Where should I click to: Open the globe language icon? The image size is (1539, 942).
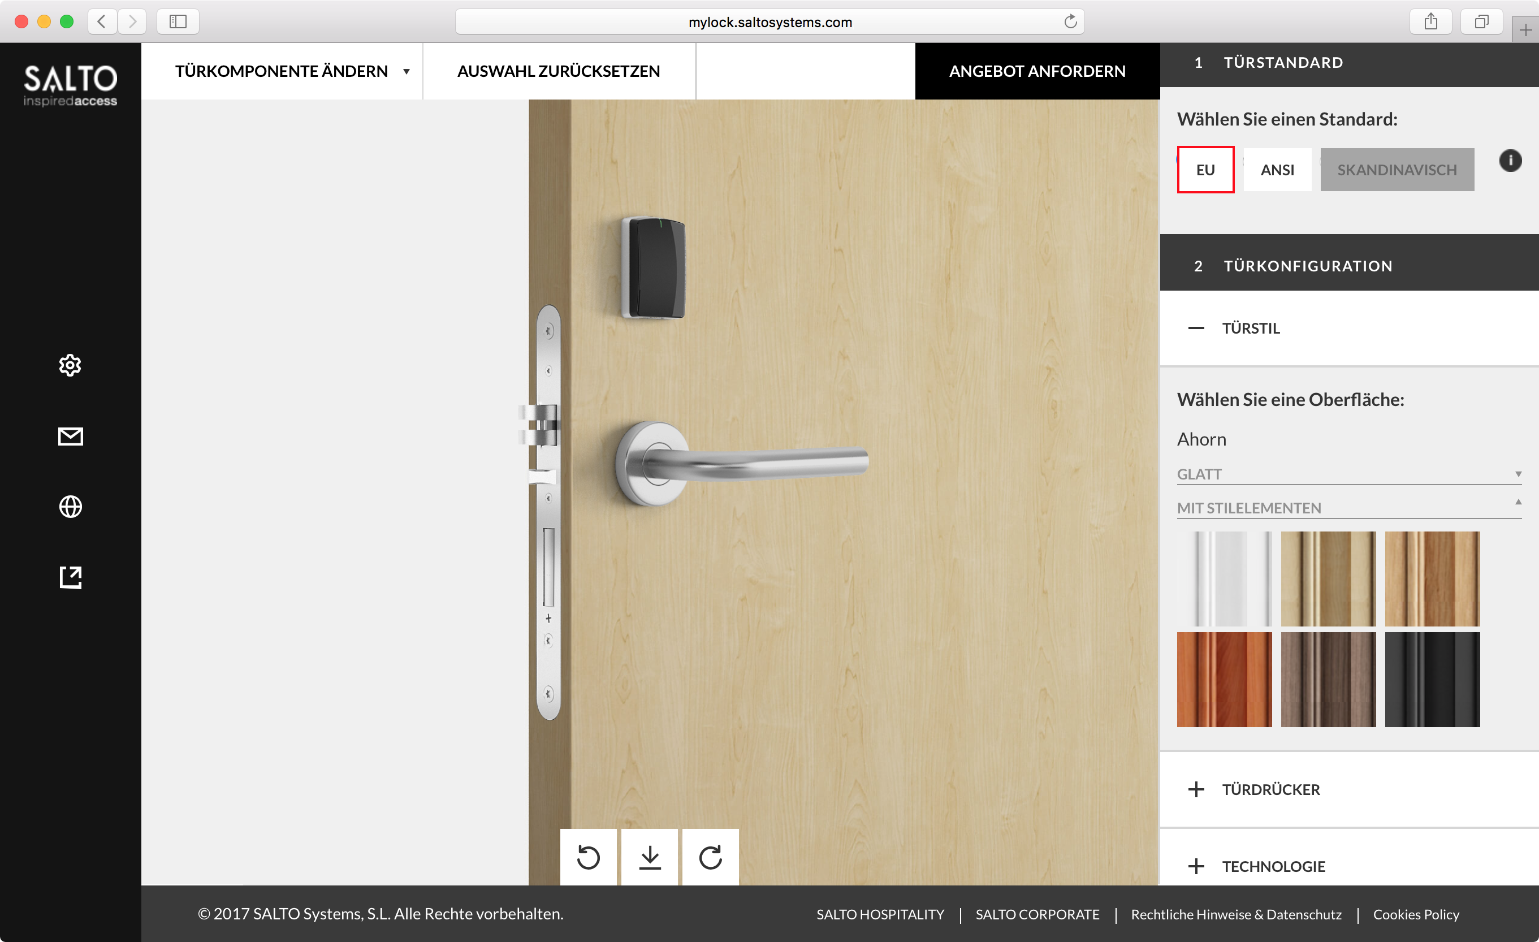[70, 507]
